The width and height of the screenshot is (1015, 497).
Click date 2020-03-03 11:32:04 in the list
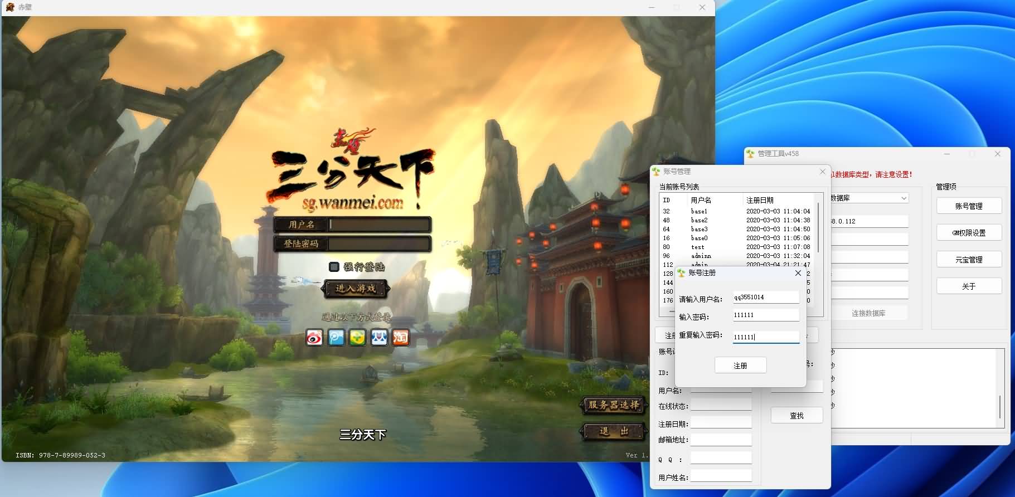point(778,256)
